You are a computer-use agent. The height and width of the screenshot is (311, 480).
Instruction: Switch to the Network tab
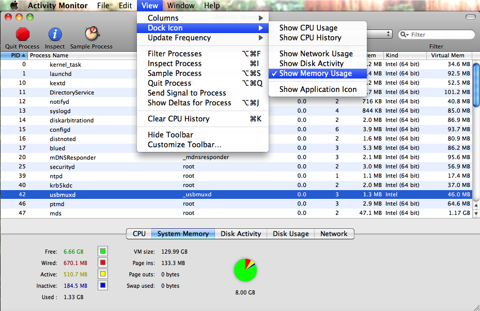tap(334, 234)
